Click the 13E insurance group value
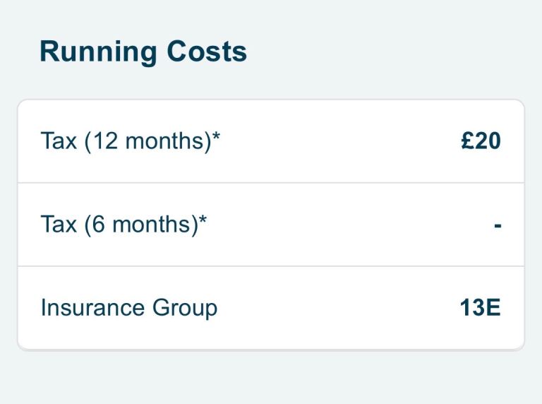The height and width of the screenshot is (404, 542). point(480,308)
